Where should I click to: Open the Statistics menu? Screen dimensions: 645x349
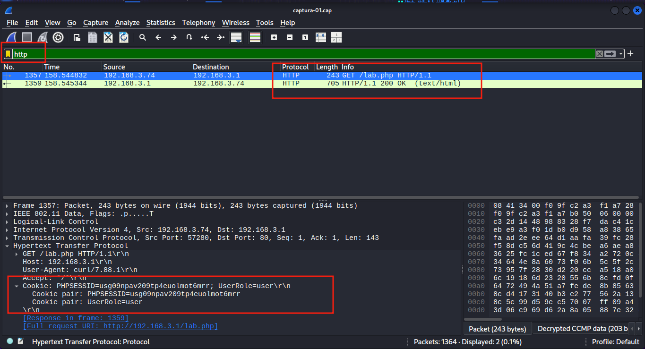[x=161, y=23]
